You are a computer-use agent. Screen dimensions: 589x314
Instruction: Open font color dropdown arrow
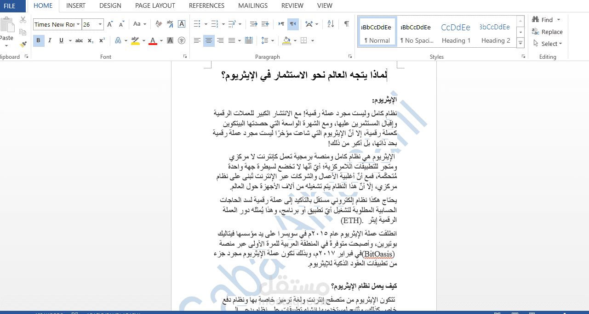coord(161,40)
